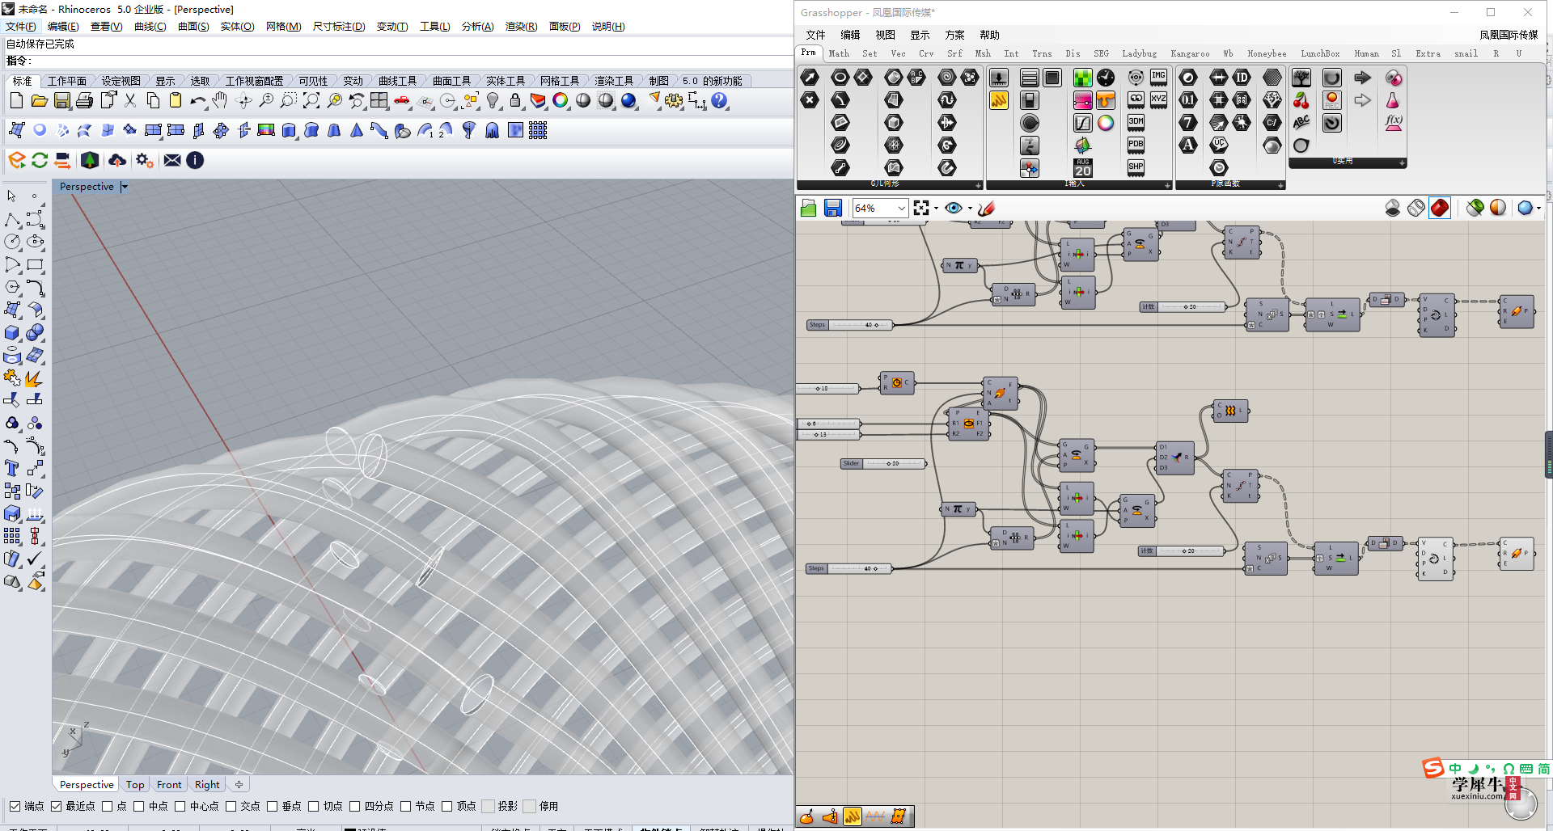This screenshot has width=1553, height=831.
Task: Click the Grasshopper sketch pencil icon
Action: 986,208
